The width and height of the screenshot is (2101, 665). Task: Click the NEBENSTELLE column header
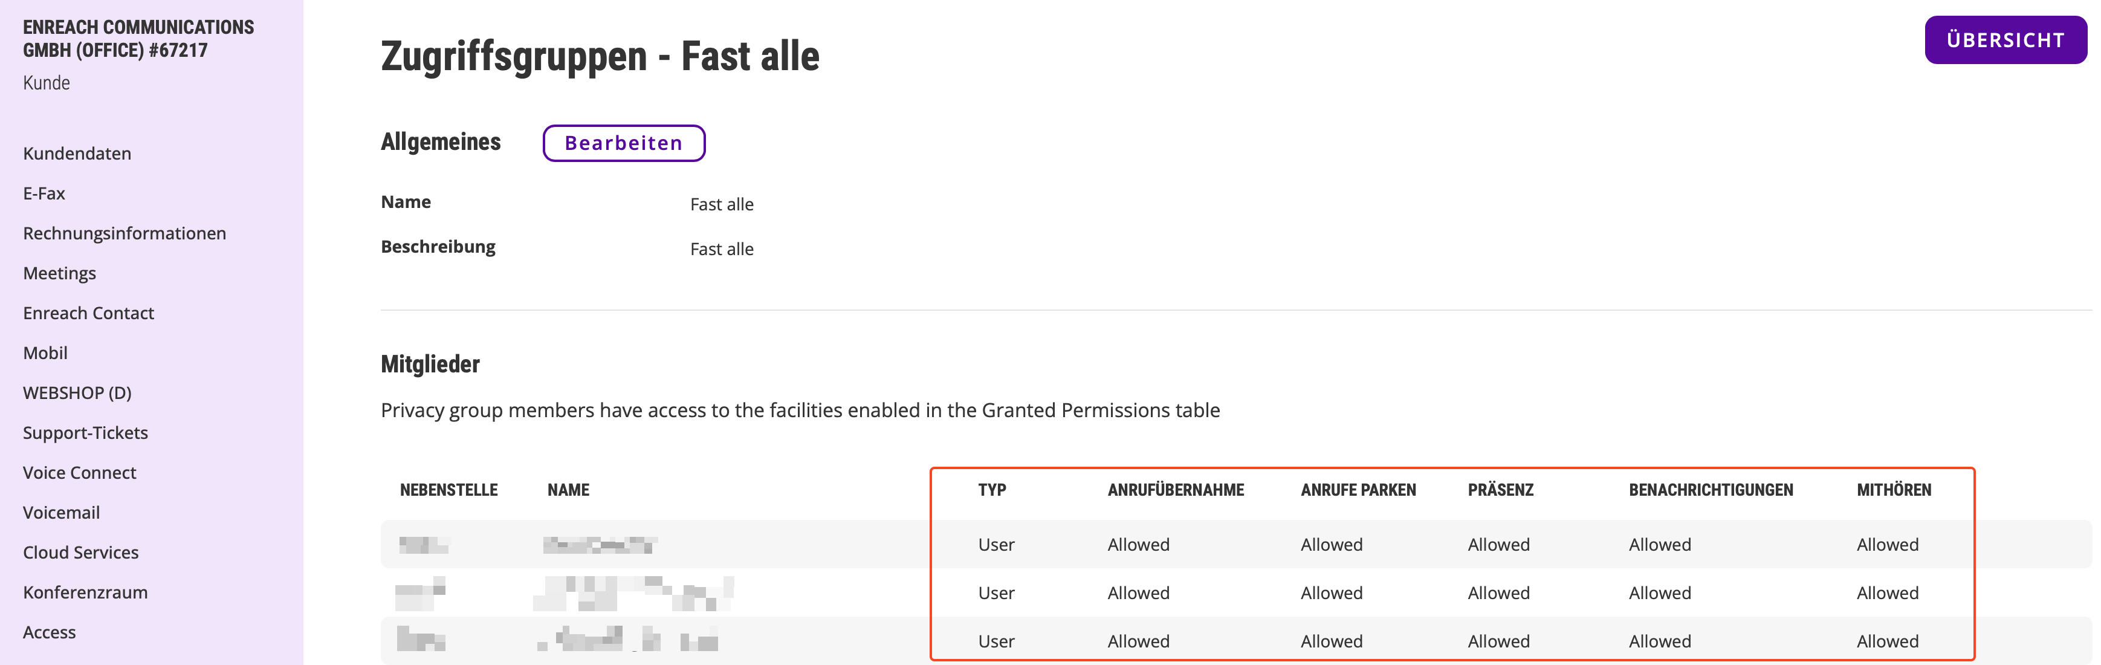click(x=448, y=490)
